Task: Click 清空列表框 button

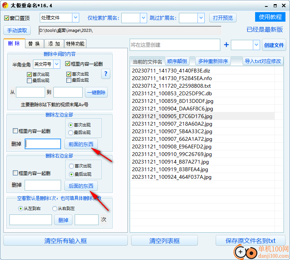Action: click(x=165, y=241)
